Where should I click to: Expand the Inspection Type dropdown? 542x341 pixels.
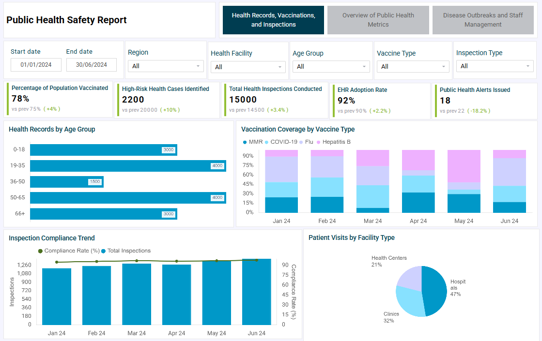click(495, 66)
